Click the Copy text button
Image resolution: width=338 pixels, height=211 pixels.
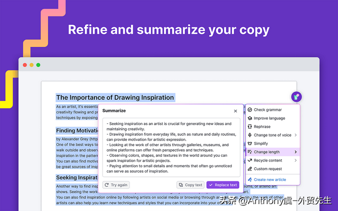coord(190,185)
